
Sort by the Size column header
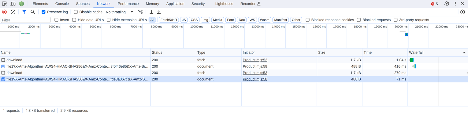click(x=340, y=52)
